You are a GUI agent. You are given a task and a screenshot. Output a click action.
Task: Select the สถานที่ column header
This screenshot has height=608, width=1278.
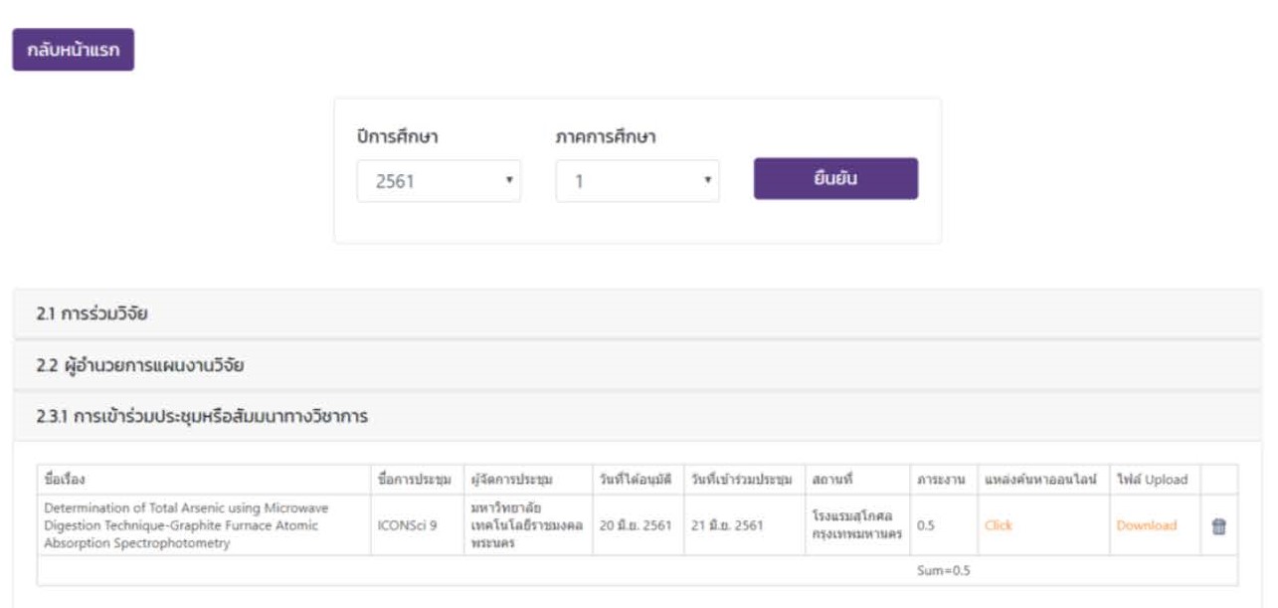(x=831, y=480)
